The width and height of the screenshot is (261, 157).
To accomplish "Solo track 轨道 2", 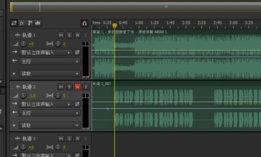I will pyautogui.click(x=69, y=87).
